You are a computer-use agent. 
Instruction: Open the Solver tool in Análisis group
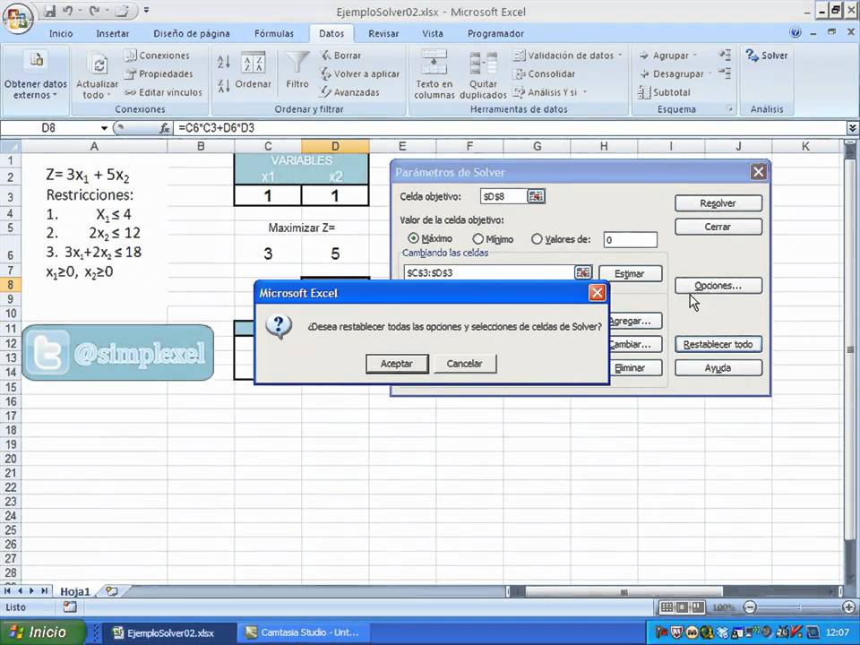[766, 56]
